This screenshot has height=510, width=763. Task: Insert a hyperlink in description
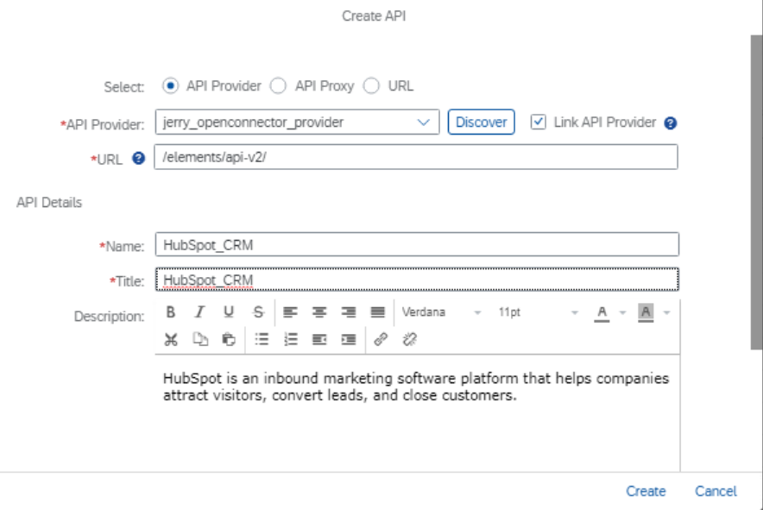click(381, 339)
